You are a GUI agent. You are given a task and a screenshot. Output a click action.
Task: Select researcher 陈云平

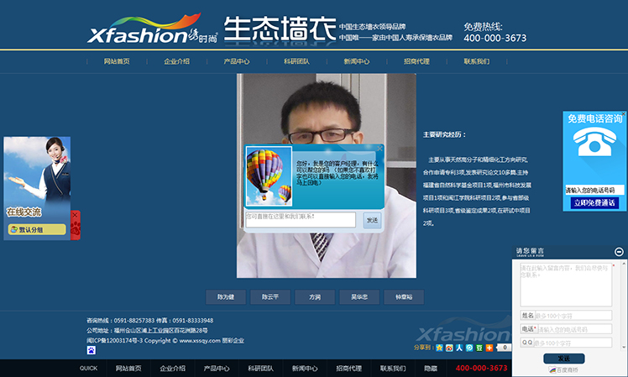[270, 297]
